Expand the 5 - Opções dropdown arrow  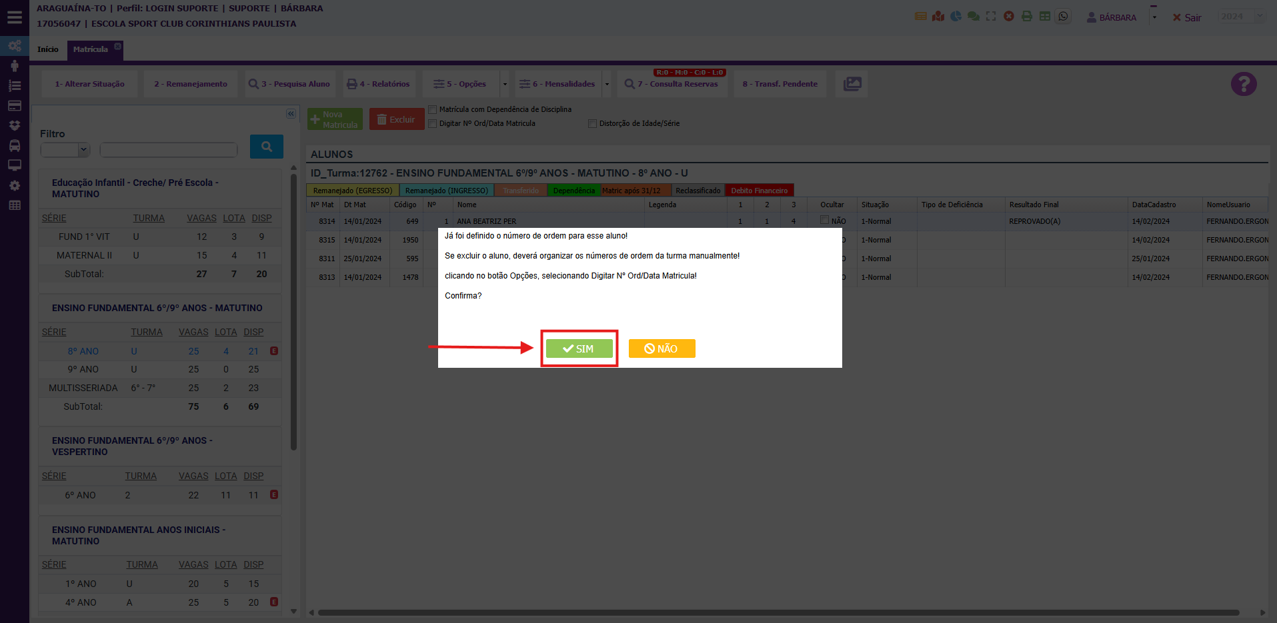tap(505, 84)
